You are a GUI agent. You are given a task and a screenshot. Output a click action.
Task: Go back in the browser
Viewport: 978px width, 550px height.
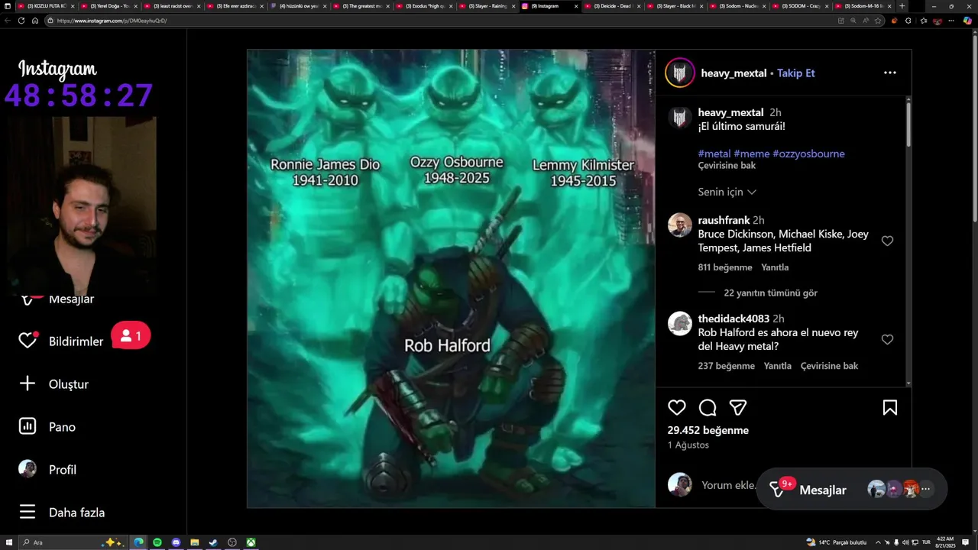pos(8,21)
